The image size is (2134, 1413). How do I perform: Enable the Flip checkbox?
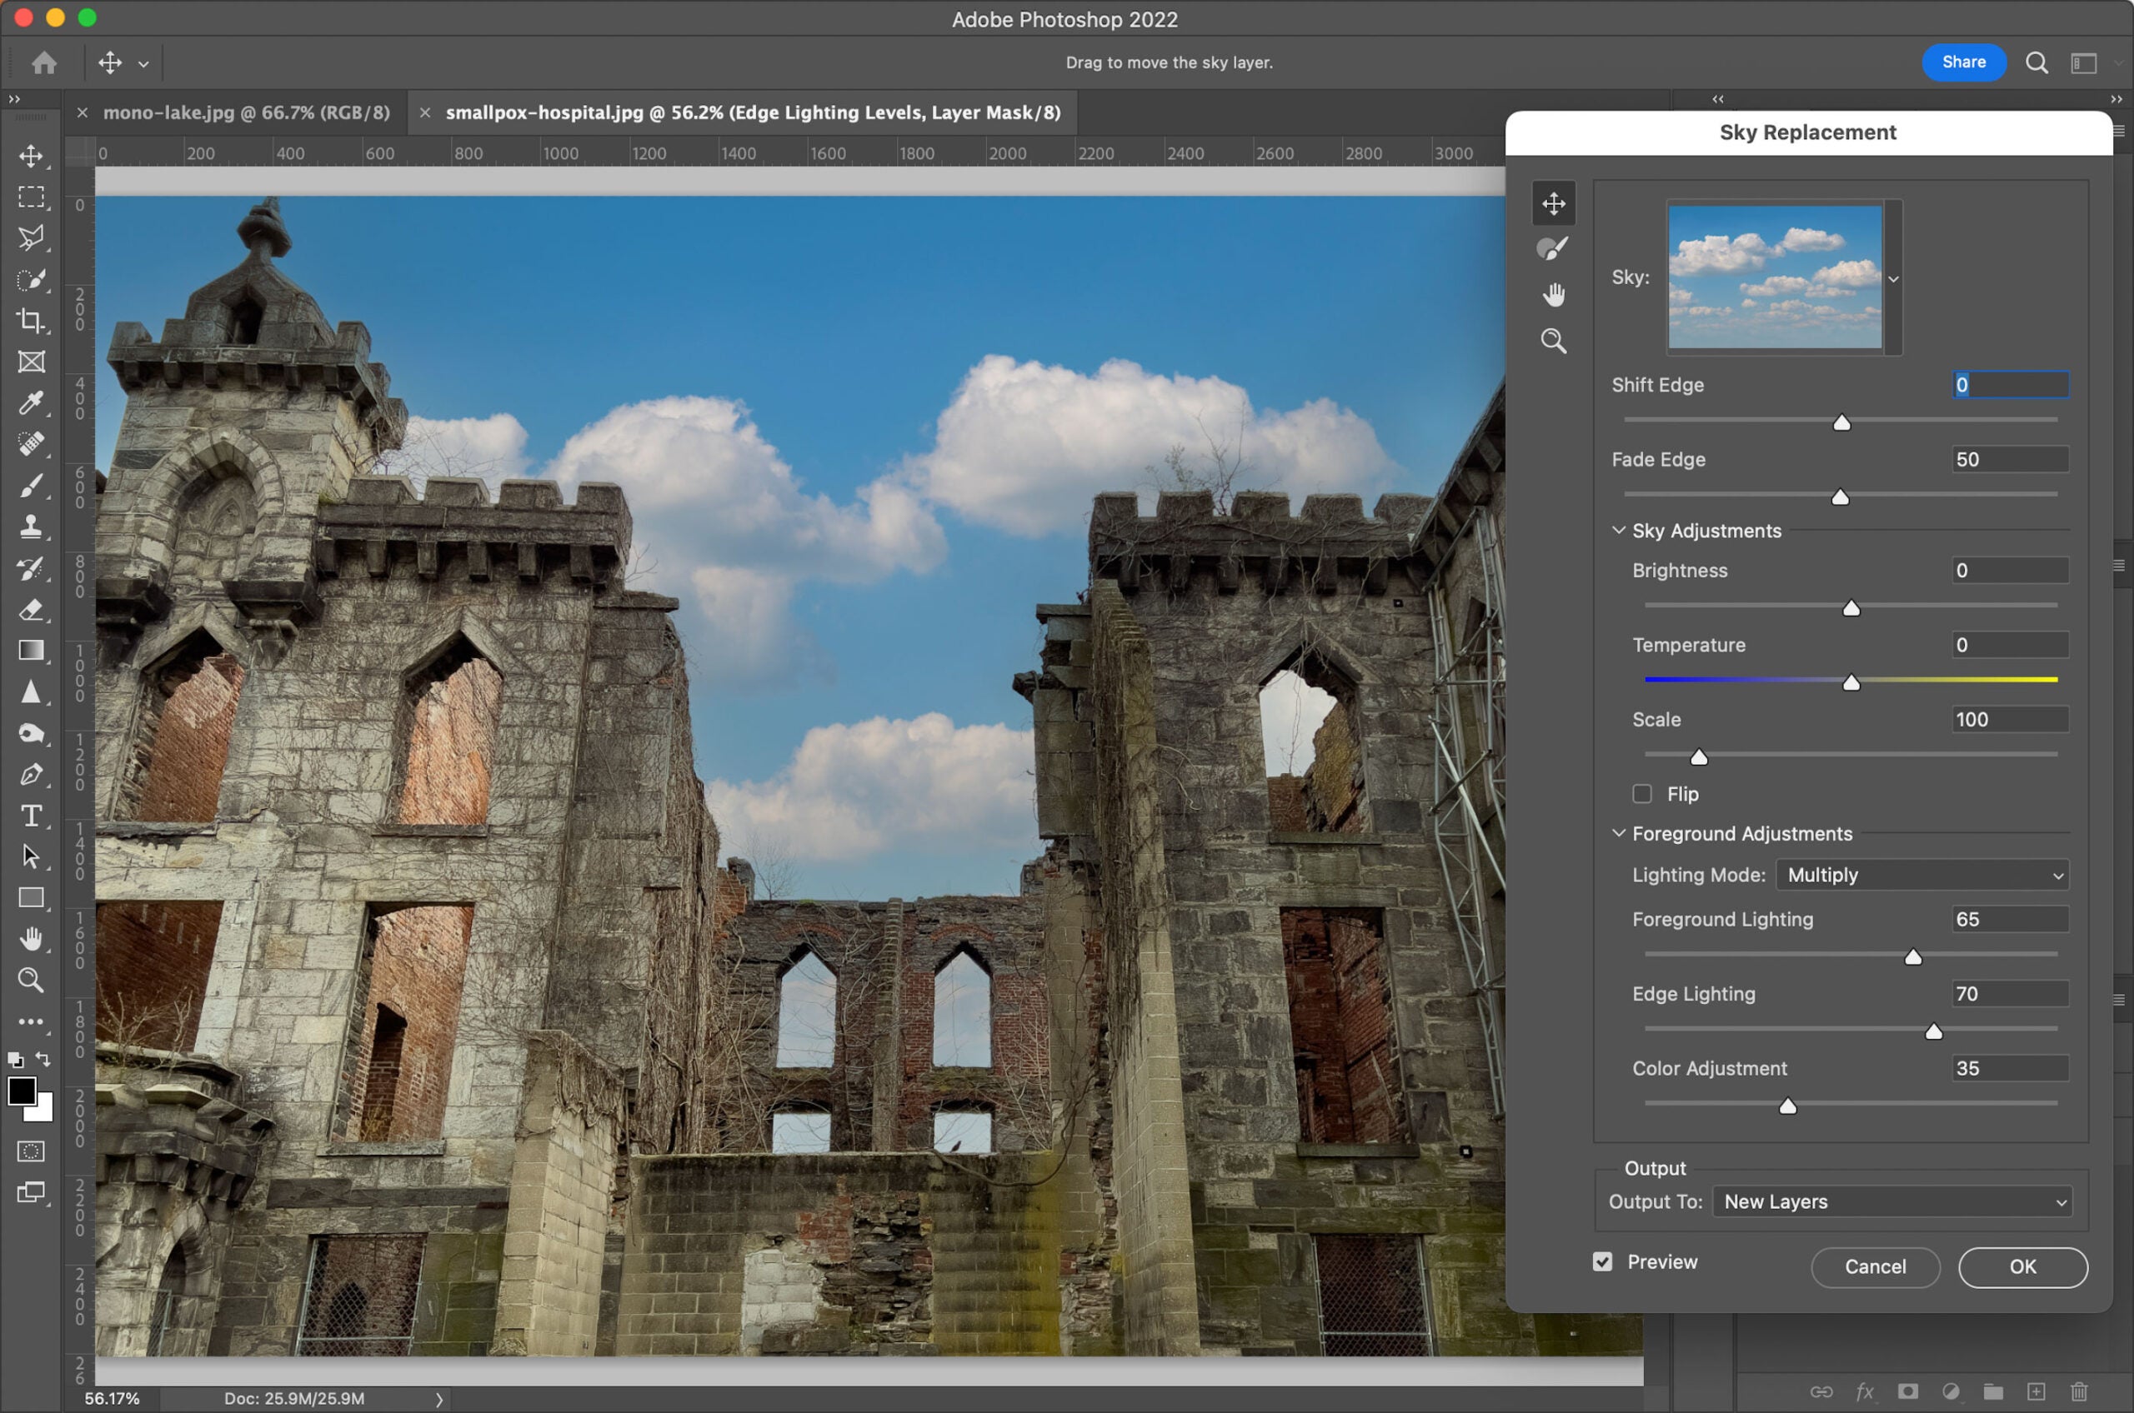pos(1641,794)
